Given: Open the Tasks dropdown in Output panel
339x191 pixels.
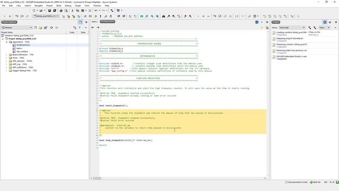Looking at the screenshot, I should pyautogui.click(x=325, y=28).
